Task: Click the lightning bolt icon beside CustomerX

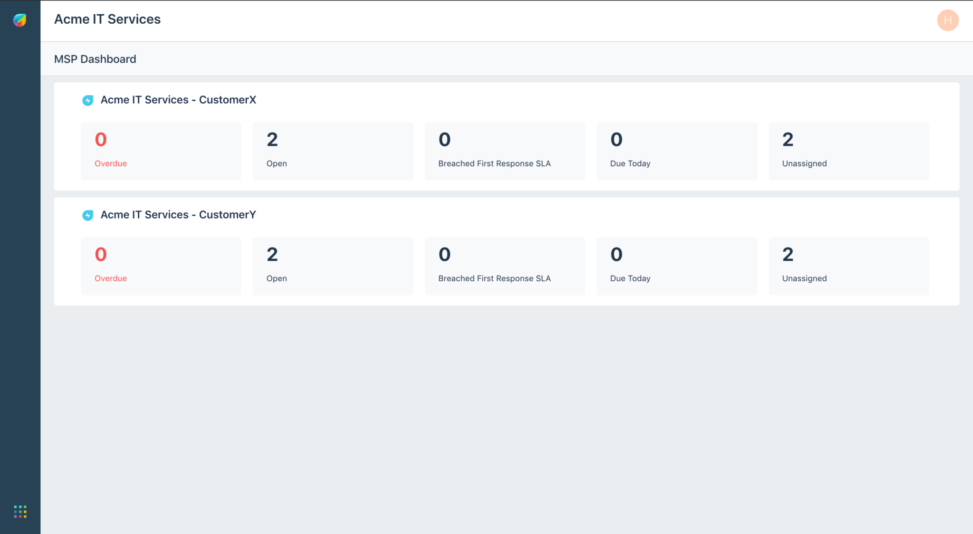Action: coord(88,100)
